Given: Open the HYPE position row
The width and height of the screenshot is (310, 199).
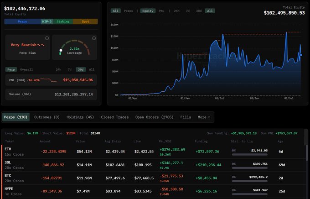Looking at the screenshot, I should [154, 192].
